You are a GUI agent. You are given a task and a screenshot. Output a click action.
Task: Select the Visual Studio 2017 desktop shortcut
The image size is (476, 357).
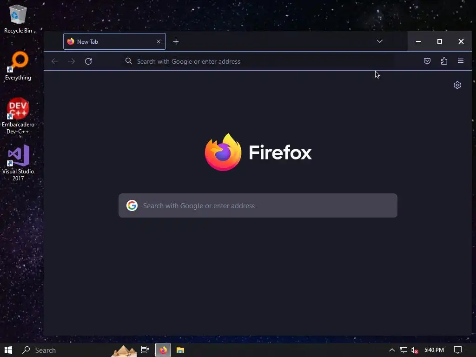click(x=18, y=163)
